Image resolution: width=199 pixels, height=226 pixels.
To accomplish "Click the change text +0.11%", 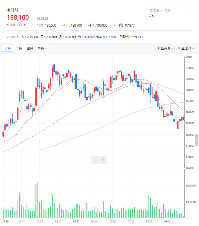I will pos(21,25).
